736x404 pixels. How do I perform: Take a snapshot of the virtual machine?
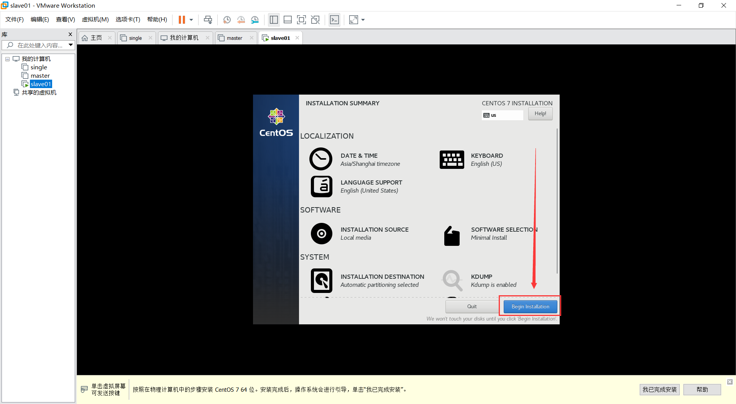coord(227,20)
